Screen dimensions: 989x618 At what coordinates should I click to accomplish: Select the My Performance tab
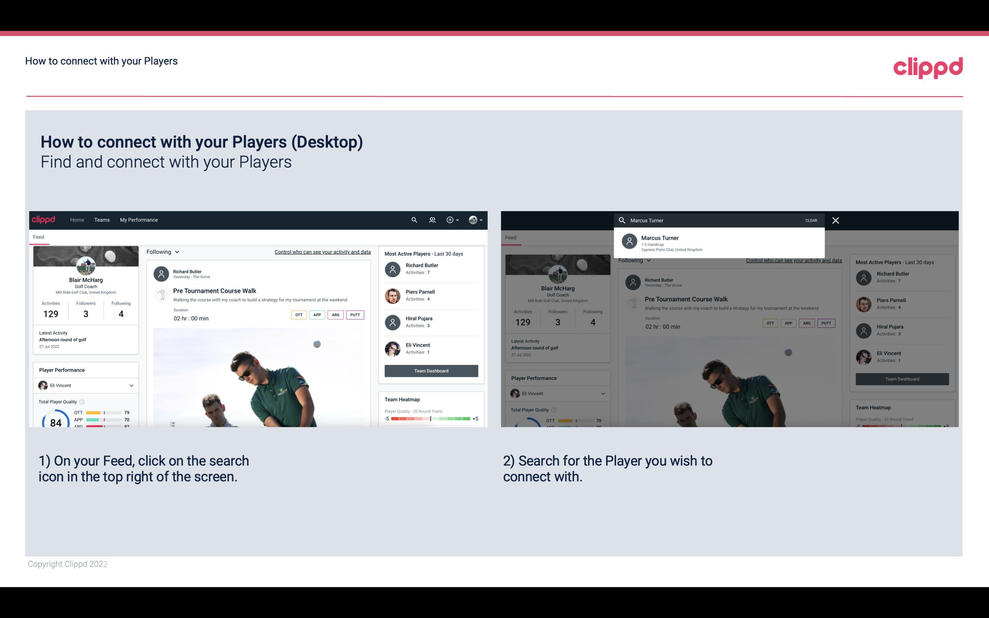[139, 219]
